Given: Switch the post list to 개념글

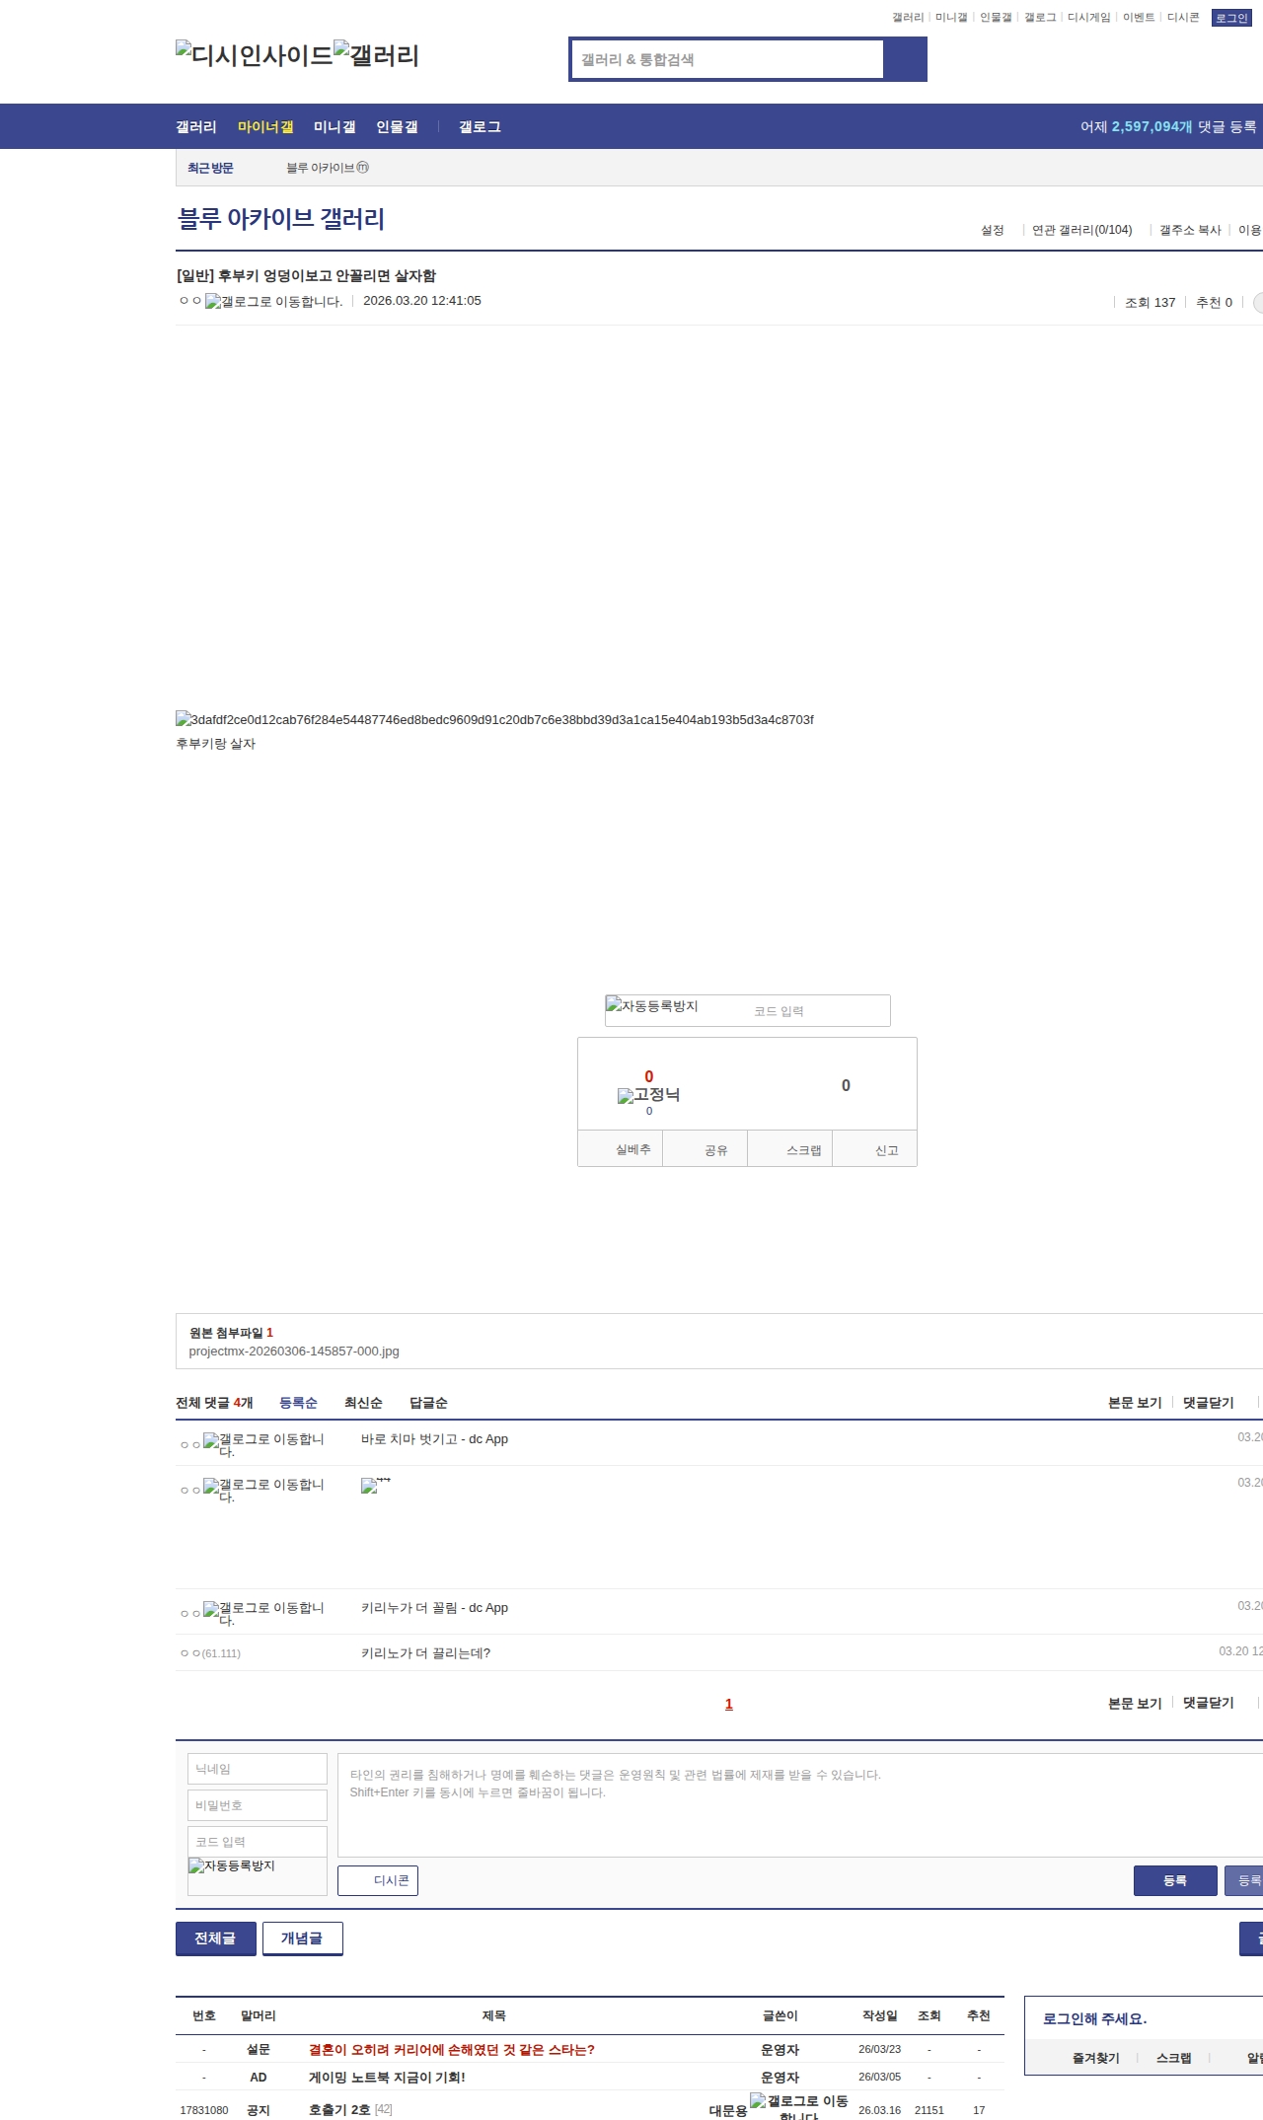Looking at the screenshot, I should click(302, 1938).
